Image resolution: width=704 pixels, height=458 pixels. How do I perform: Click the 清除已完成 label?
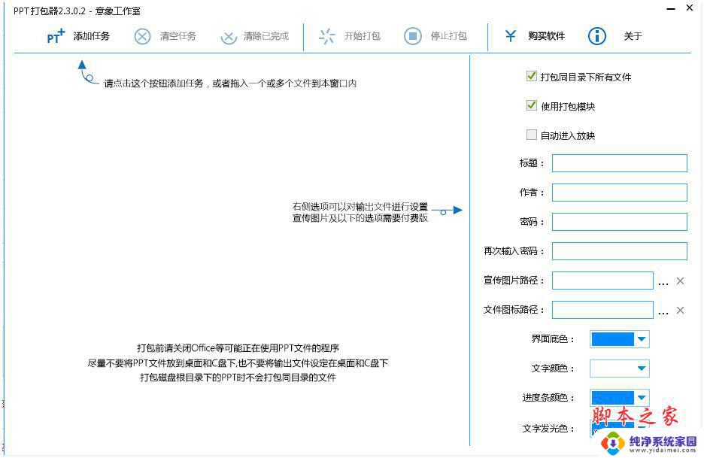266,36
